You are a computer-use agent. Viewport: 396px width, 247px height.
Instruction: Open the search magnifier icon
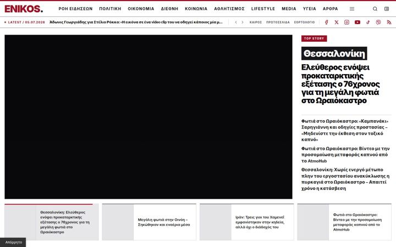pyautogui.click(x=375, y=9)
